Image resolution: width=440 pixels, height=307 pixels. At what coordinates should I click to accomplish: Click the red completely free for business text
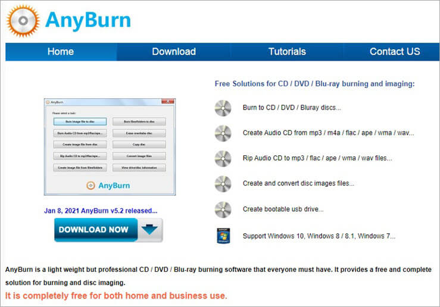(116, 296)
